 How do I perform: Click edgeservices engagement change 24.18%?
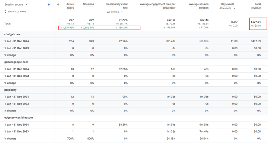click(171, 139)
